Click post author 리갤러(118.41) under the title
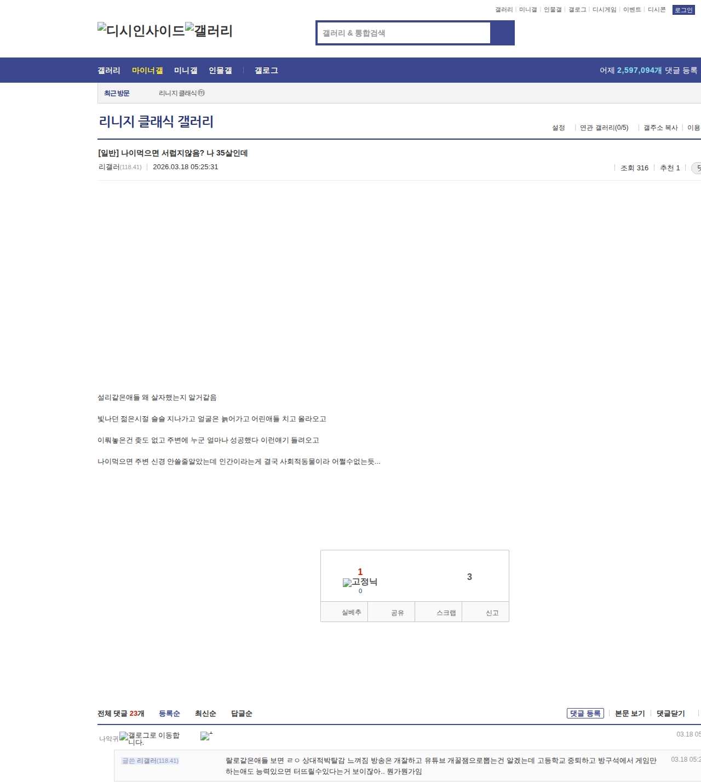The height and width of the screenshot is (782, 701). pyautogui.click(x=120, y=167)
